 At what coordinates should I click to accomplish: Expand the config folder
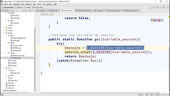coord(4,30)
